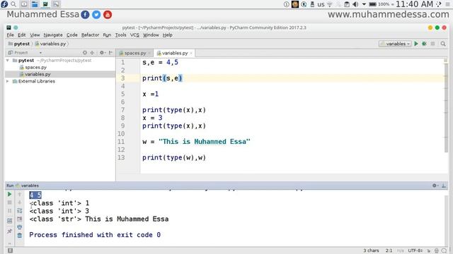The height and width of the screenshot is (254, 453).
Task: Open the Tools menu
Action: point(120,35)
